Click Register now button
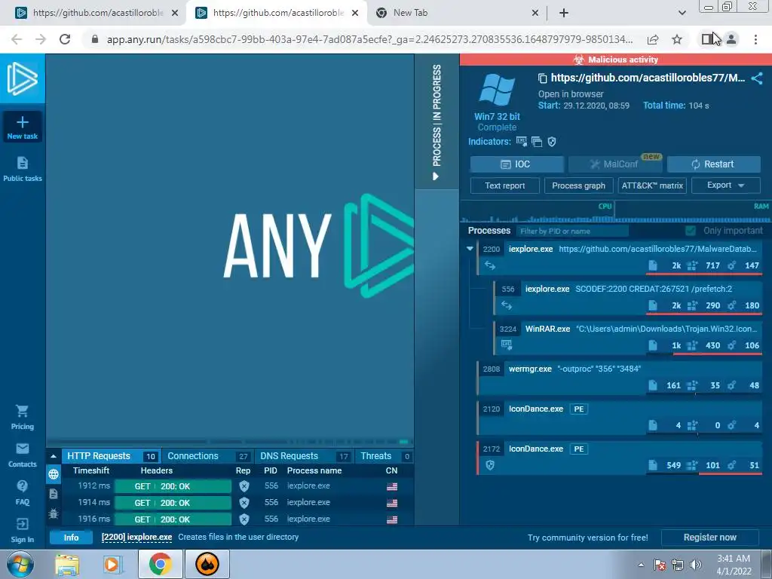 click(709, 537)
